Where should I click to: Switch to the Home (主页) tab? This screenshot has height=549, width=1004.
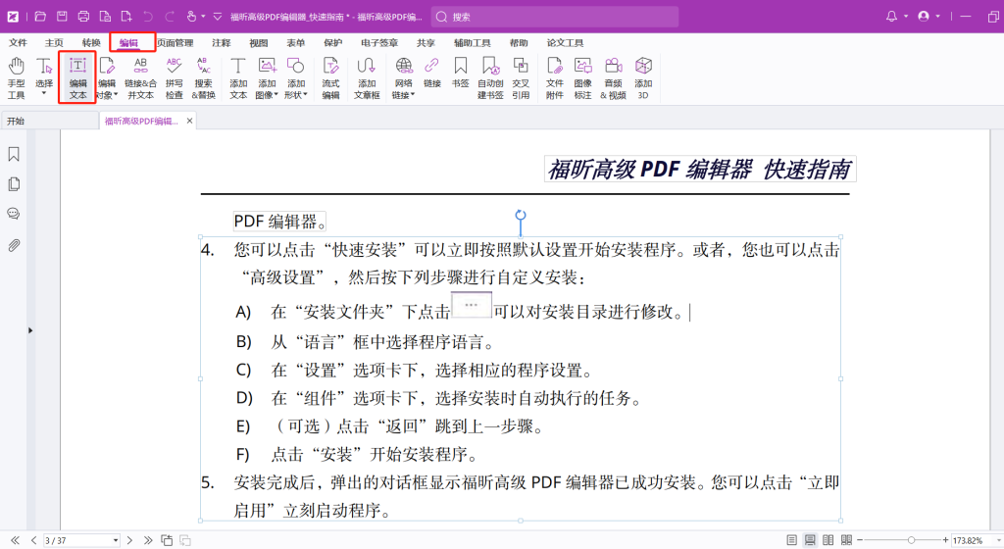tap(54, 43)
